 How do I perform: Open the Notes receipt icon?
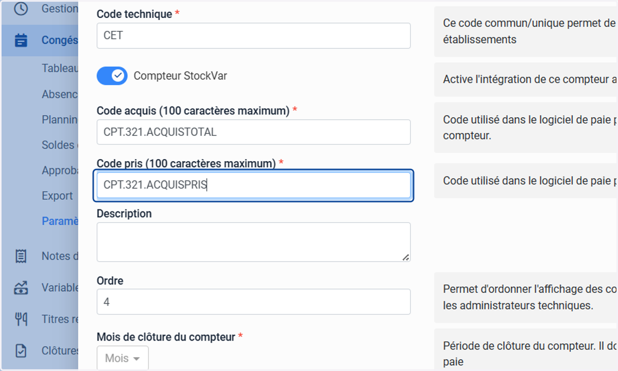[21, 256]
